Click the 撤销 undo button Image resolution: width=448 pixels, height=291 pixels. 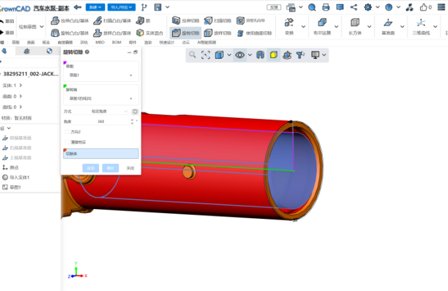pyautogui.click(x=7, y=21)
